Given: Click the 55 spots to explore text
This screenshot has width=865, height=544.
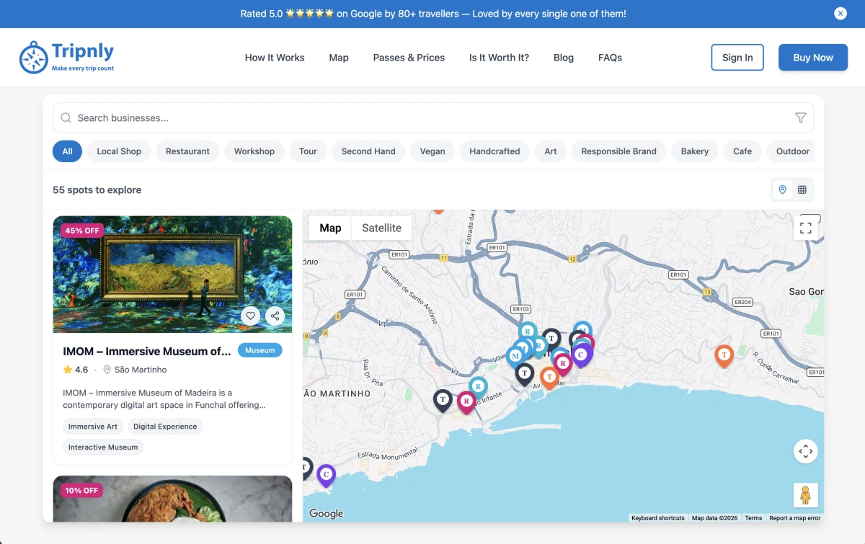Looking at the screenshot, I should 97,190.
